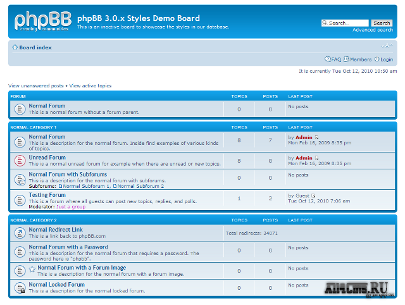The image size is (405, 305).
Task: Open the Normal Redirect Link title
Action: 56,230
